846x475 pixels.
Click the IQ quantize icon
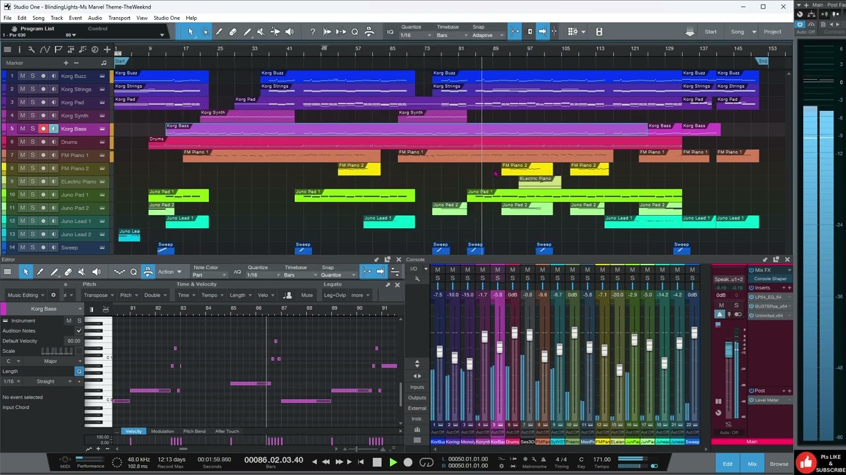(390, 32)
